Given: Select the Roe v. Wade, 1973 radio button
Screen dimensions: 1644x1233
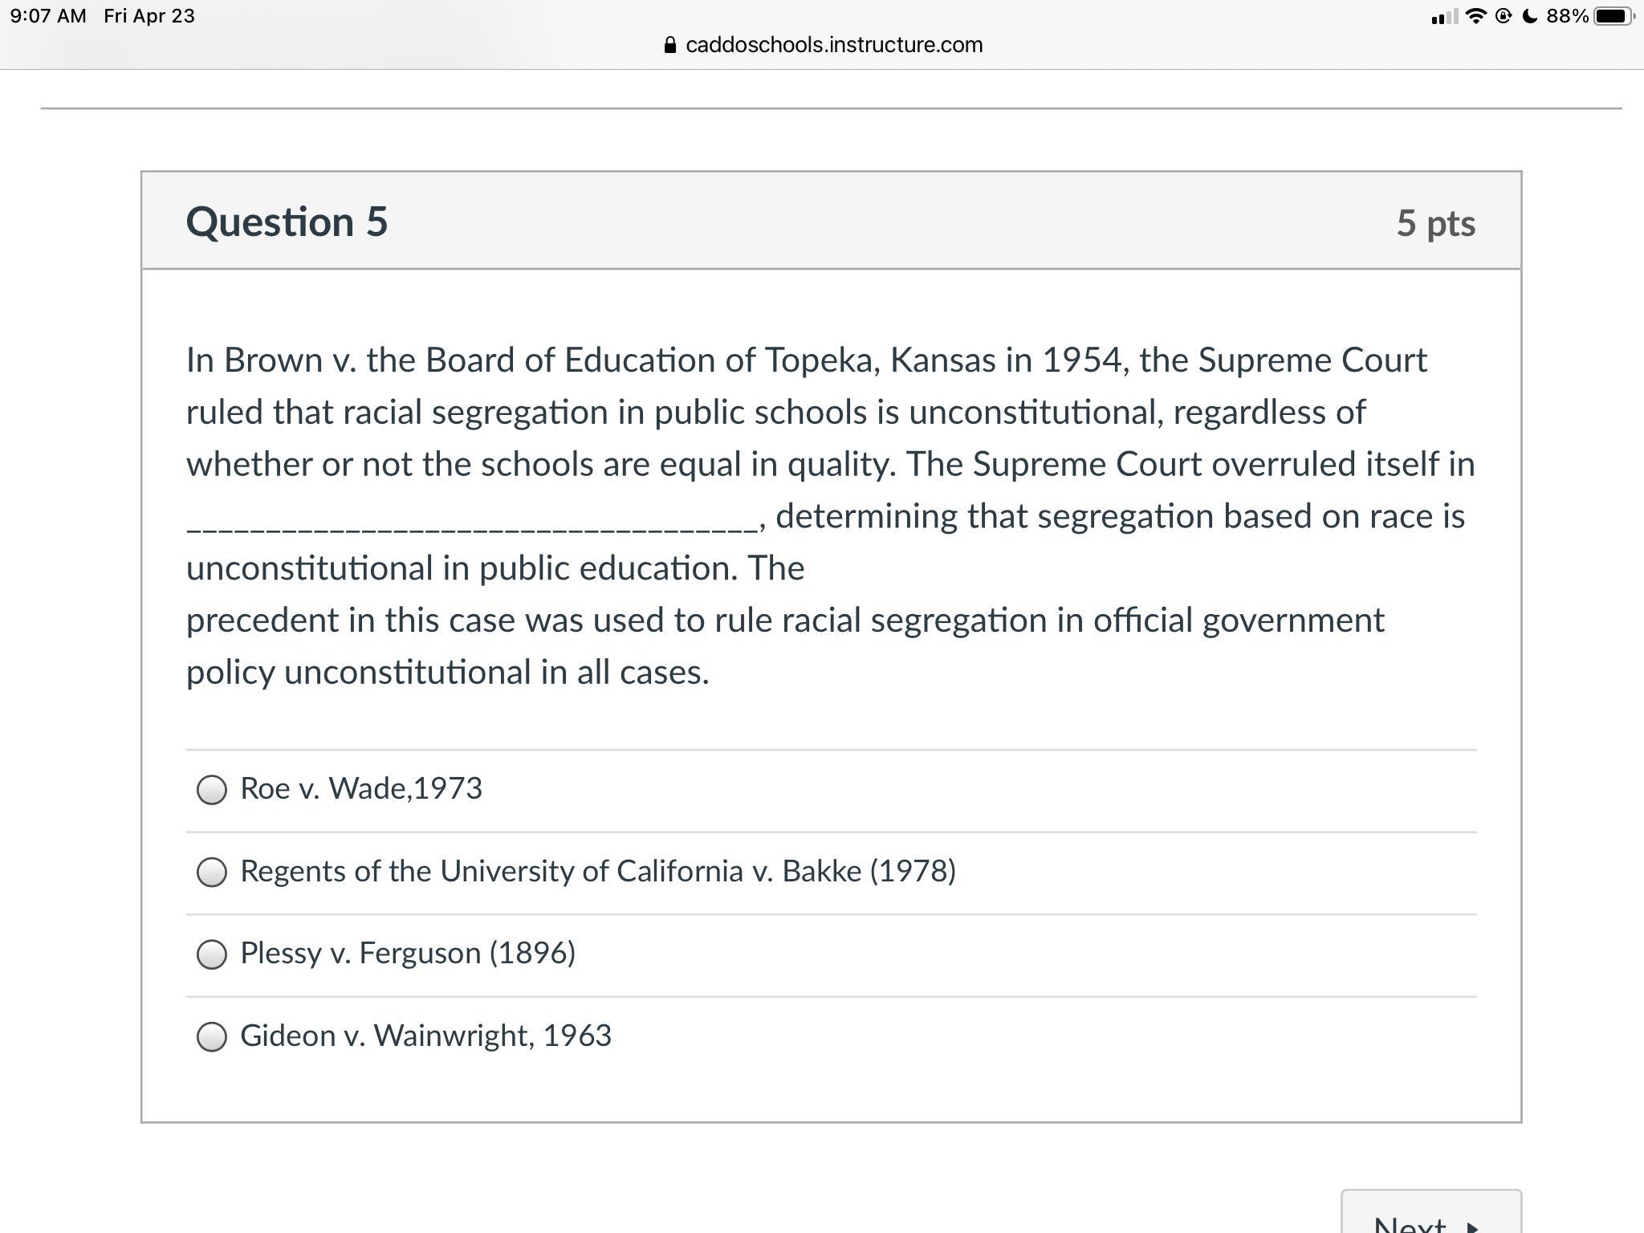Looking at the screenshot, I should (212, 790).
